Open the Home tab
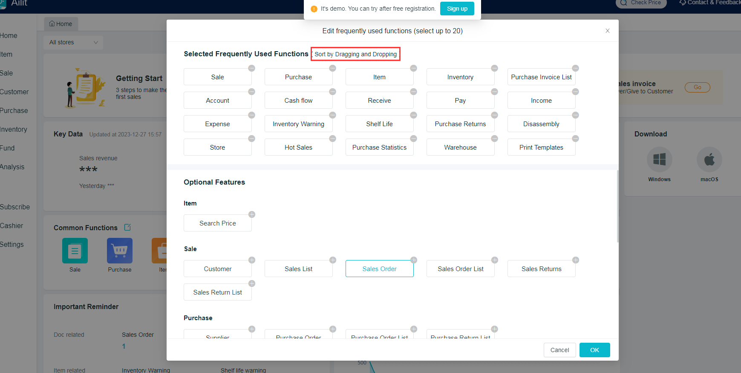Image resolution: width=741 pixels, height=373 pixels. pyautogui.click(x=61, y=24)
